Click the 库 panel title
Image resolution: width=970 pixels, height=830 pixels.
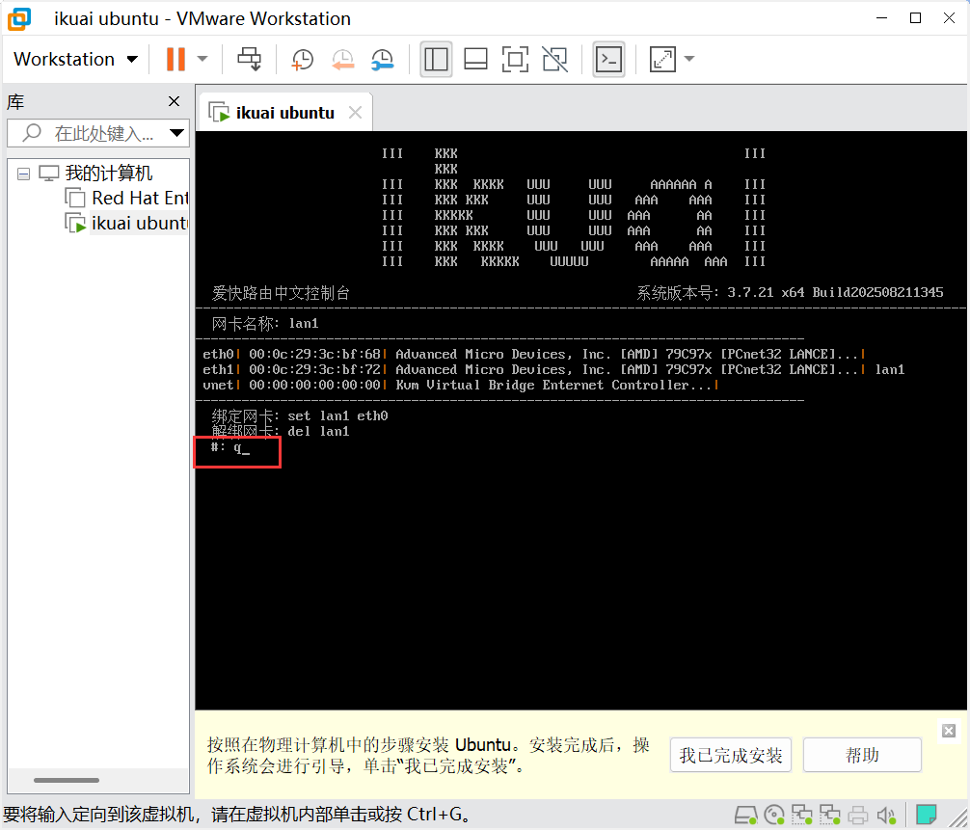15,102
